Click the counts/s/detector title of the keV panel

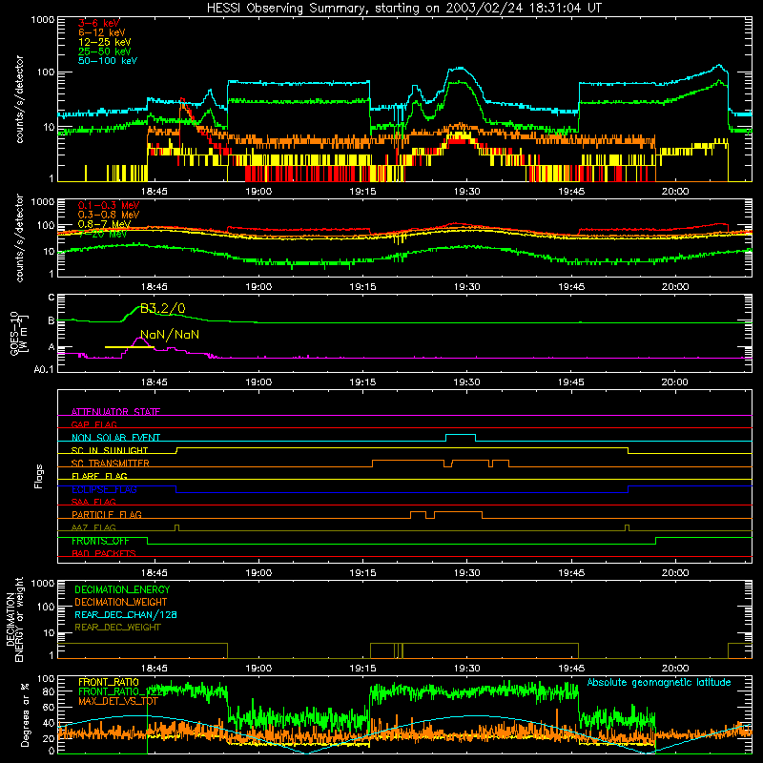[x=19, y=99]
